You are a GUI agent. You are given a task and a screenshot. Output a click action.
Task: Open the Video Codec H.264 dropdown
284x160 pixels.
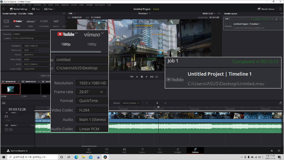point(36,59)
